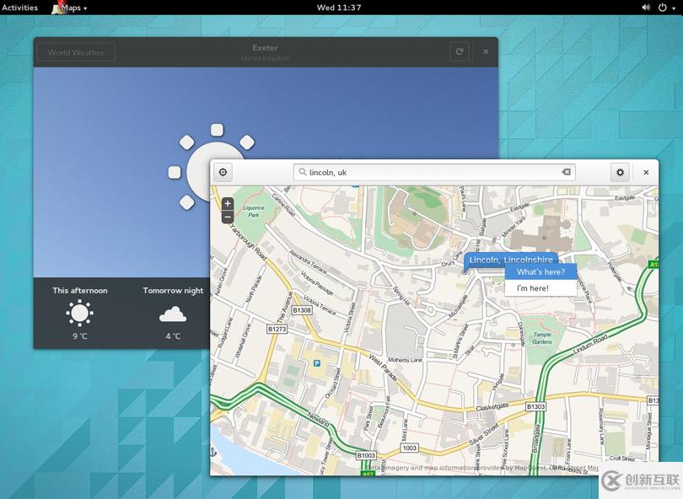
Task: Click the parking P marker on map
Action: pyautogui.click(x=317, y=362)
